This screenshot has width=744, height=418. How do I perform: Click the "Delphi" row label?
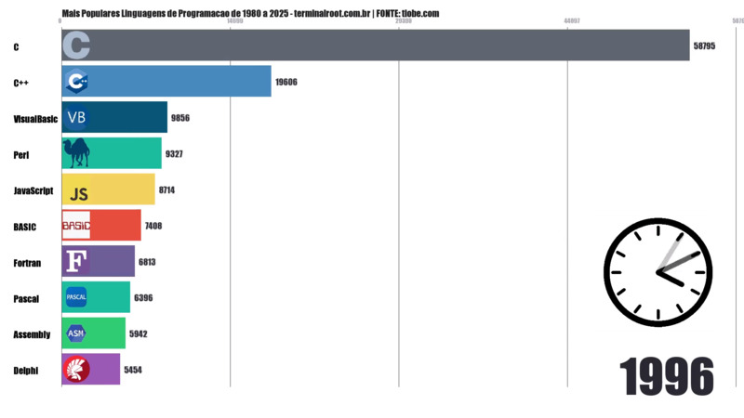pyautogui.click(x=26, y=371)
